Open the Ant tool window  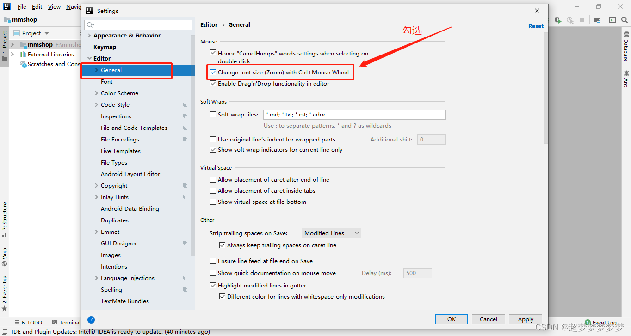[626, 79]
